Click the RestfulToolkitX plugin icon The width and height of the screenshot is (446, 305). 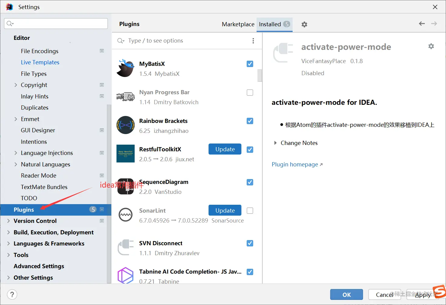[126, 153]
